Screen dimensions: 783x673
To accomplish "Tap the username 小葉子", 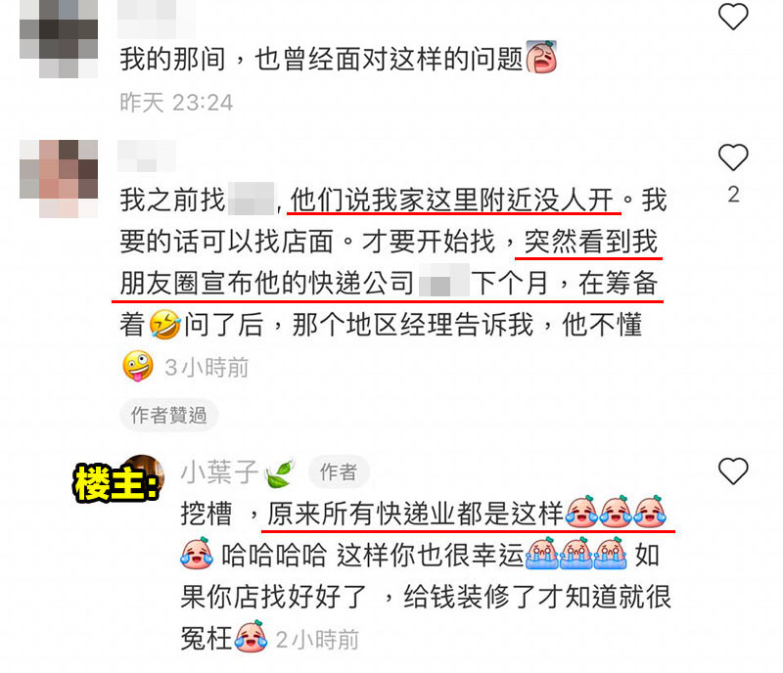I will tap(219, 471).
